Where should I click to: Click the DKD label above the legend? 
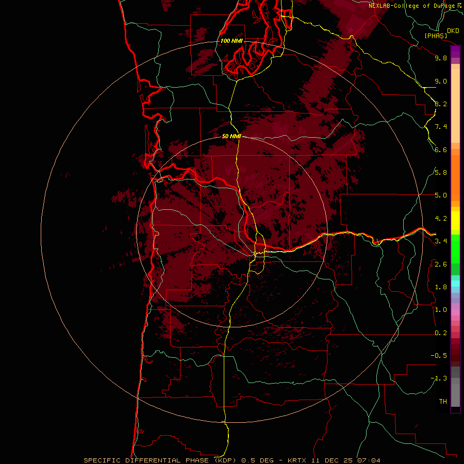click(x=453, y=31)
